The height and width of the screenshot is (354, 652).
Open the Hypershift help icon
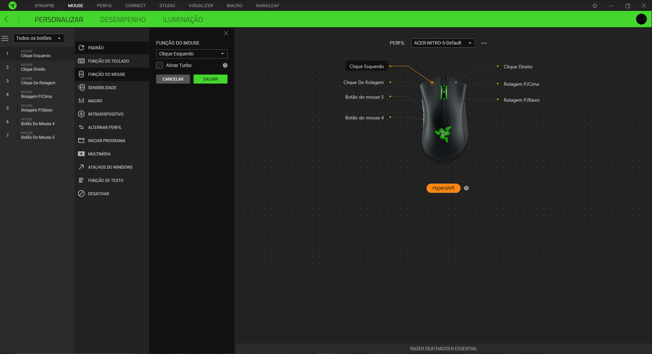466,188
